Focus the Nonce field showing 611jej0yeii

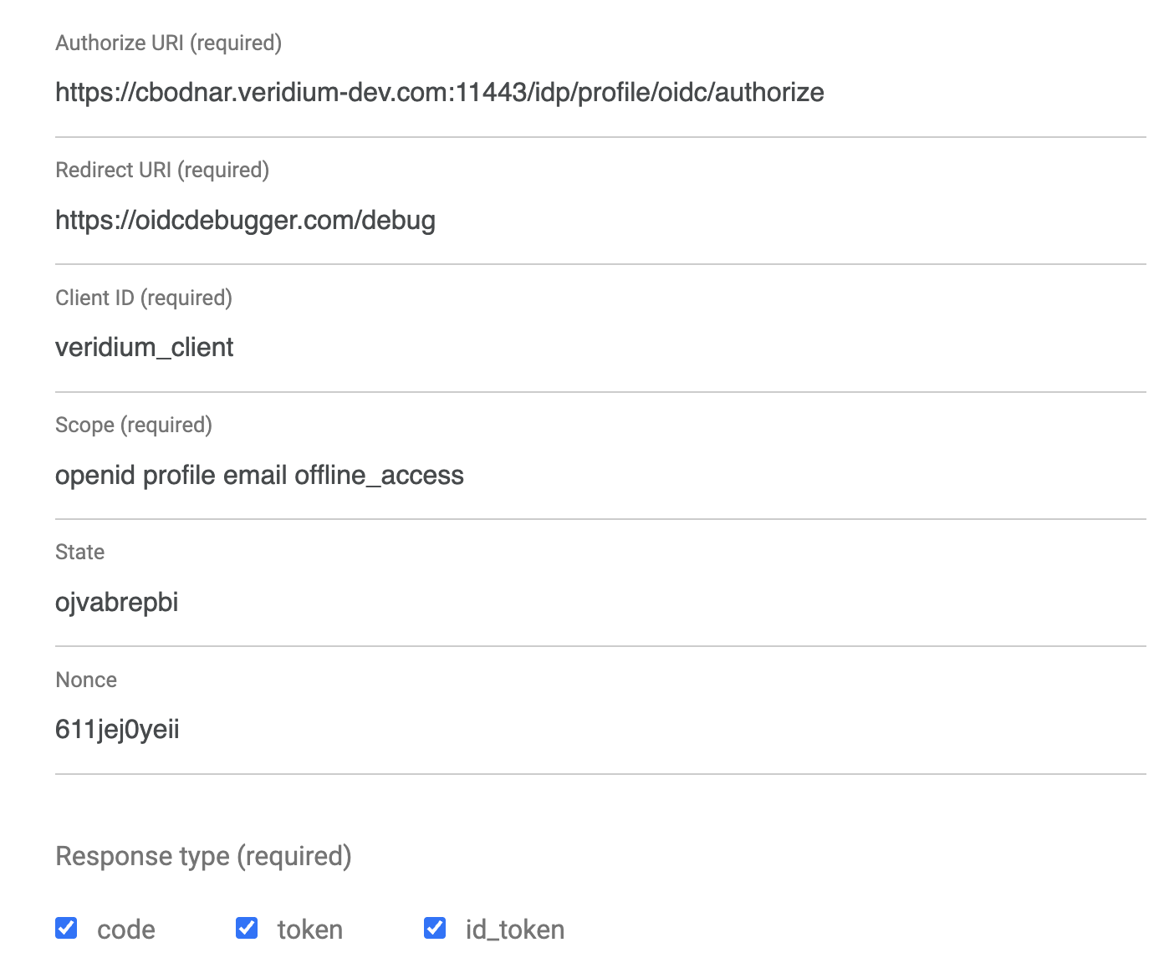[600, 730]
